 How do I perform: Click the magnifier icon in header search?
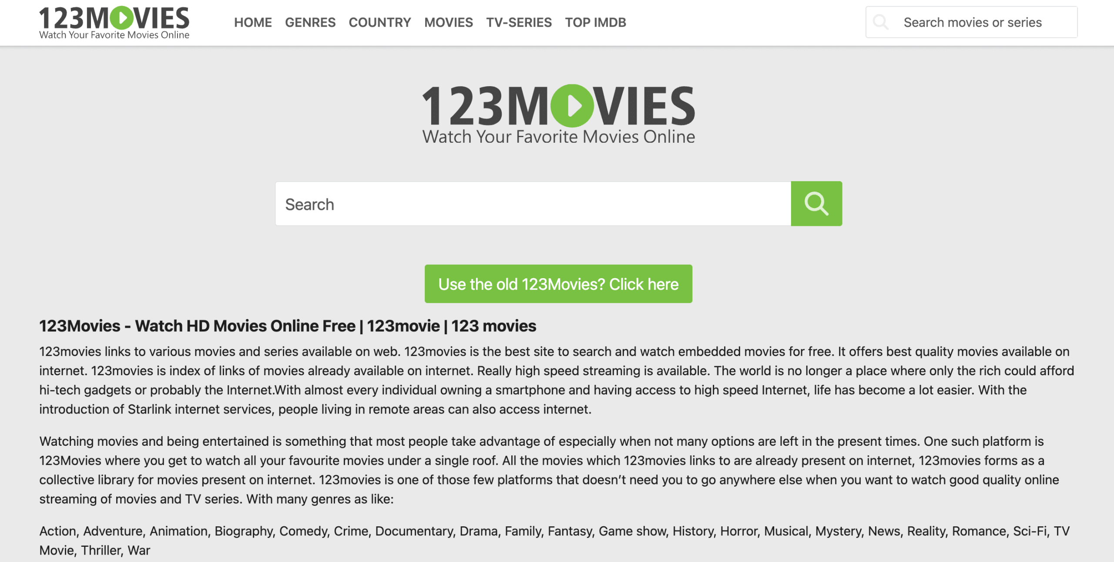click(x=881, y=22)
